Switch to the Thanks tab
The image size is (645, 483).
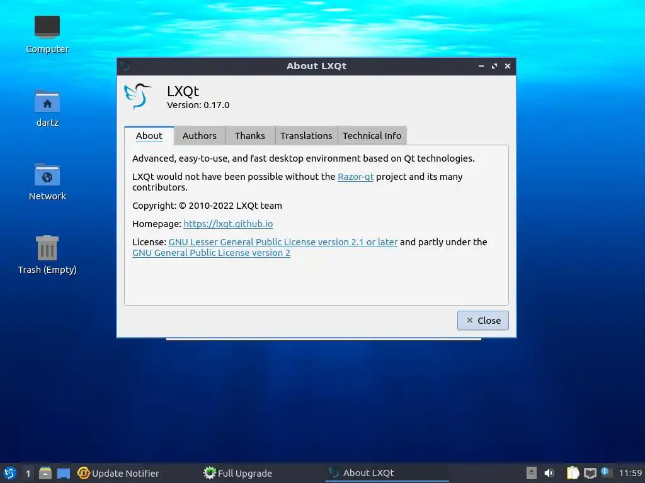(249, 136)
